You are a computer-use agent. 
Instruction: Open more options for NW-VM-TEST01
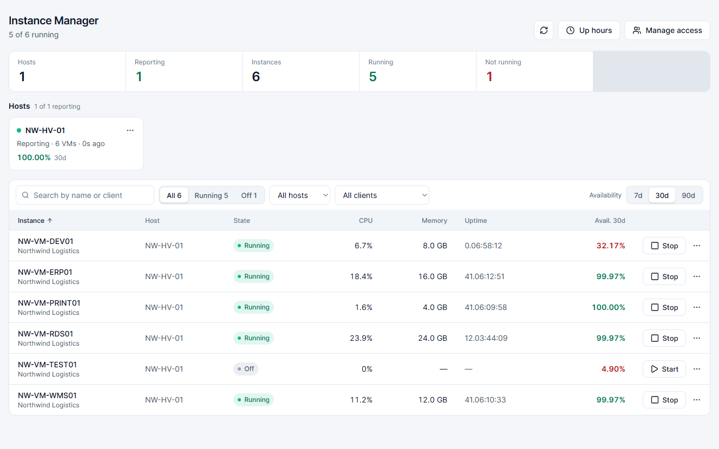coord(697,369)
